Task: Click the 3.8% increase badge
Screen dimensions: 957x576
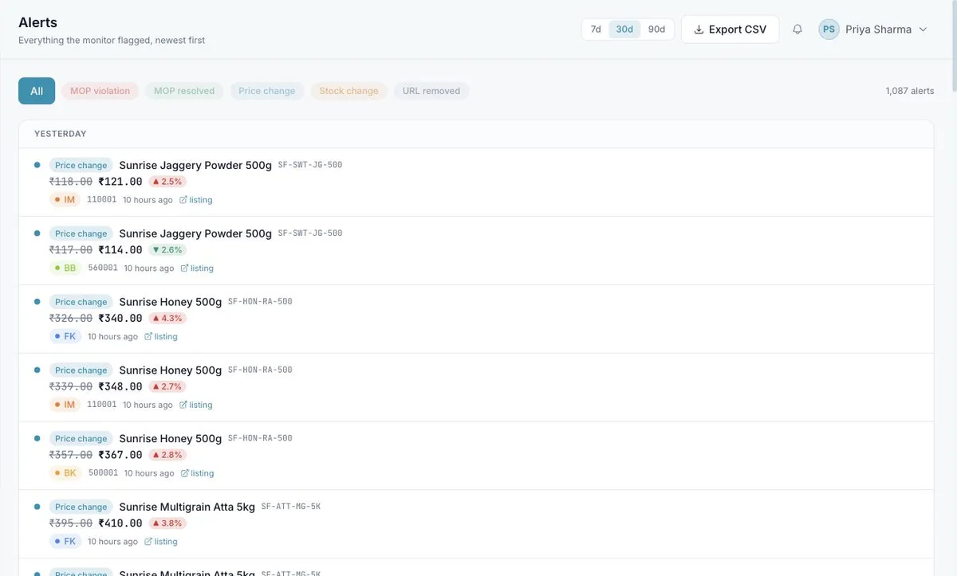Action: point(167,523)
